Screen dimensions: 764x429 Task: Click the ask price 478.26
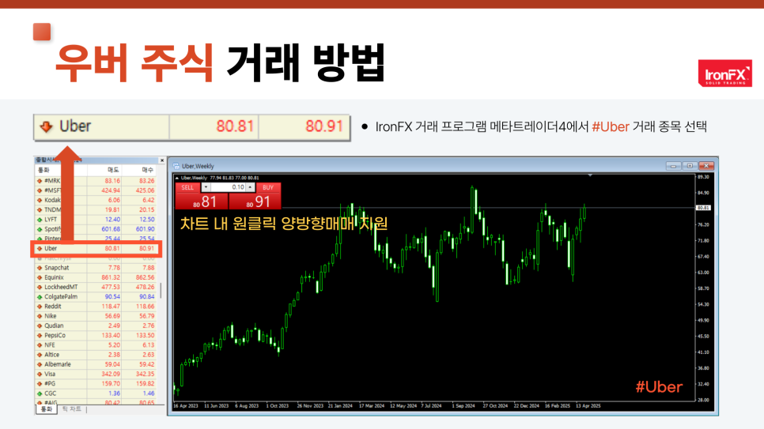(x=146, y=288)
